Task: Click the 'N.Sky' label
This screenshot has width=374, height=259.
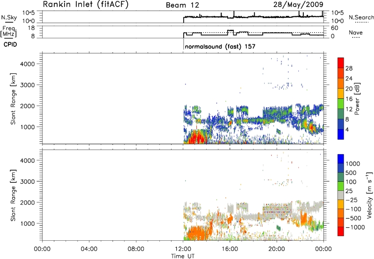Action: coord(9,17)
